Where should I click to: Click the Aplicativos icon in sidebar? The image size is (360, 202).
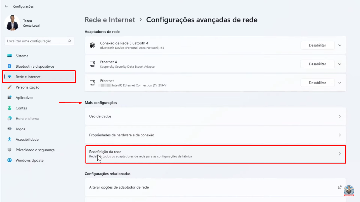pyautogui.click(x=9, y=98)
